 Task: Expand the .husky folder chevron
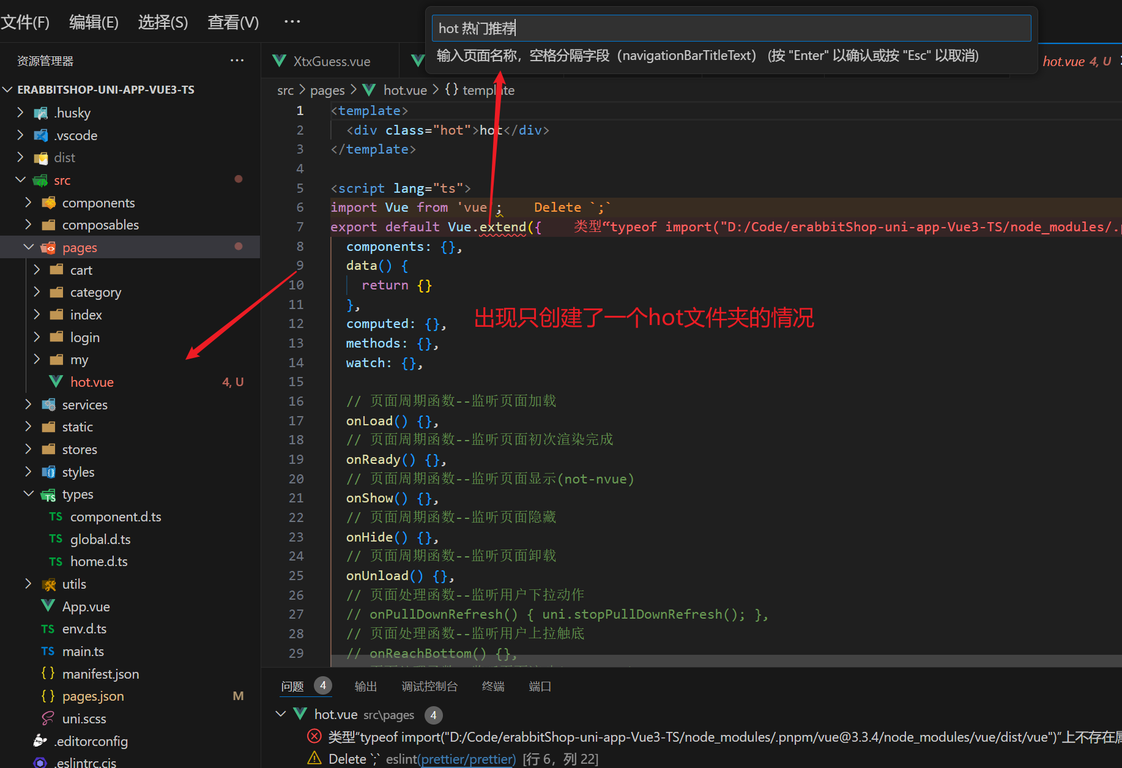point(20,113)
